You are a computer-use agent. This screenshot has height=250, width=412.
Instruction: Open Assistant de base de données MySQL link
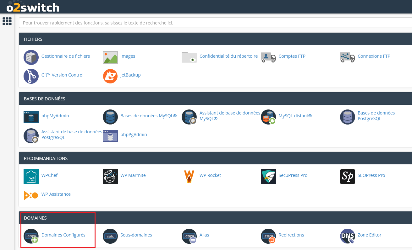pos(230,116)
